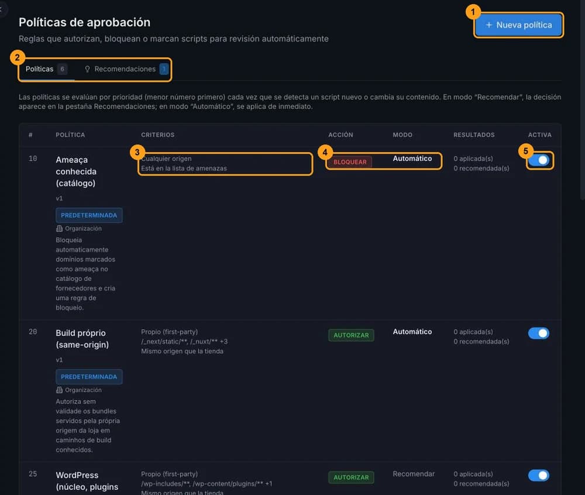Click the ACTIVA column header
The image size is (585, 495).
(539, 135)
